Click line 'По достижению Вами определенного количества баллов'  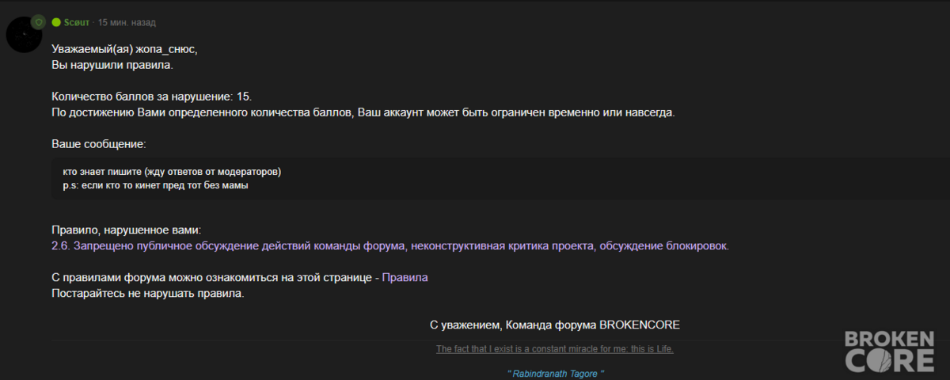click(x=363, y=112)
